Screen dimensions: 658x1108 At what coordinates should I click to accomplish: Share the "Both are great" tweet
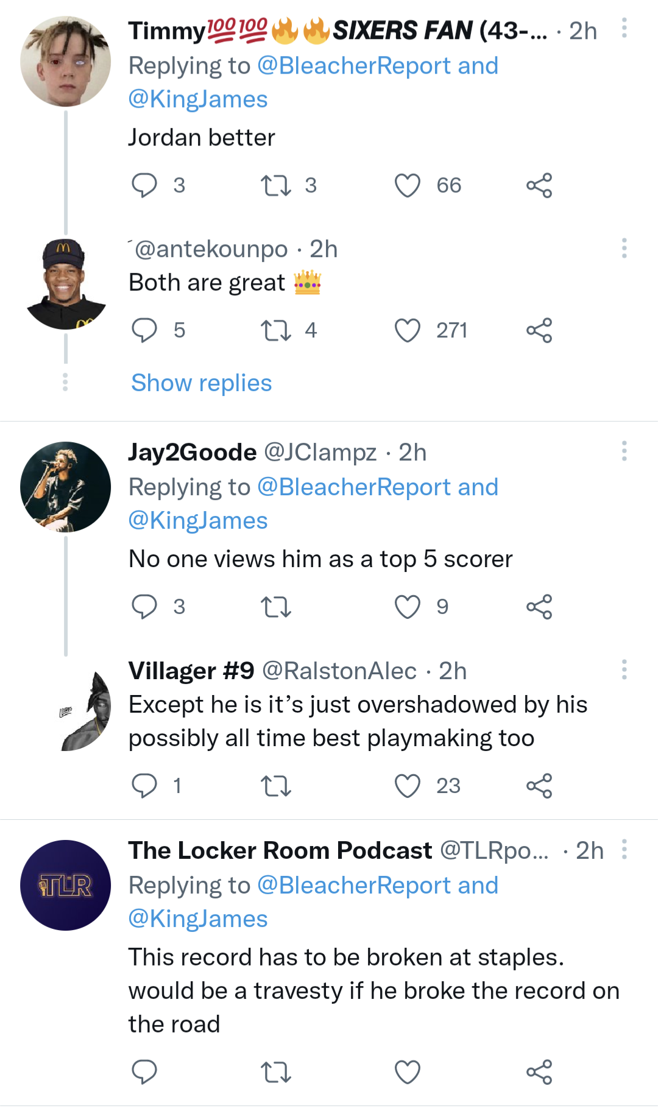point(539,330)
